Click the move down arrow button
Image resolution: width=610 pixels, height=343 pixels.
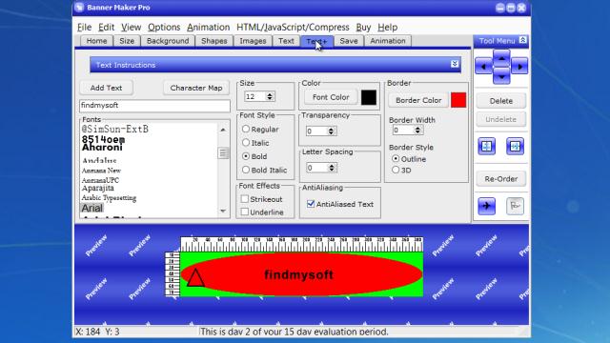[501, 76]
